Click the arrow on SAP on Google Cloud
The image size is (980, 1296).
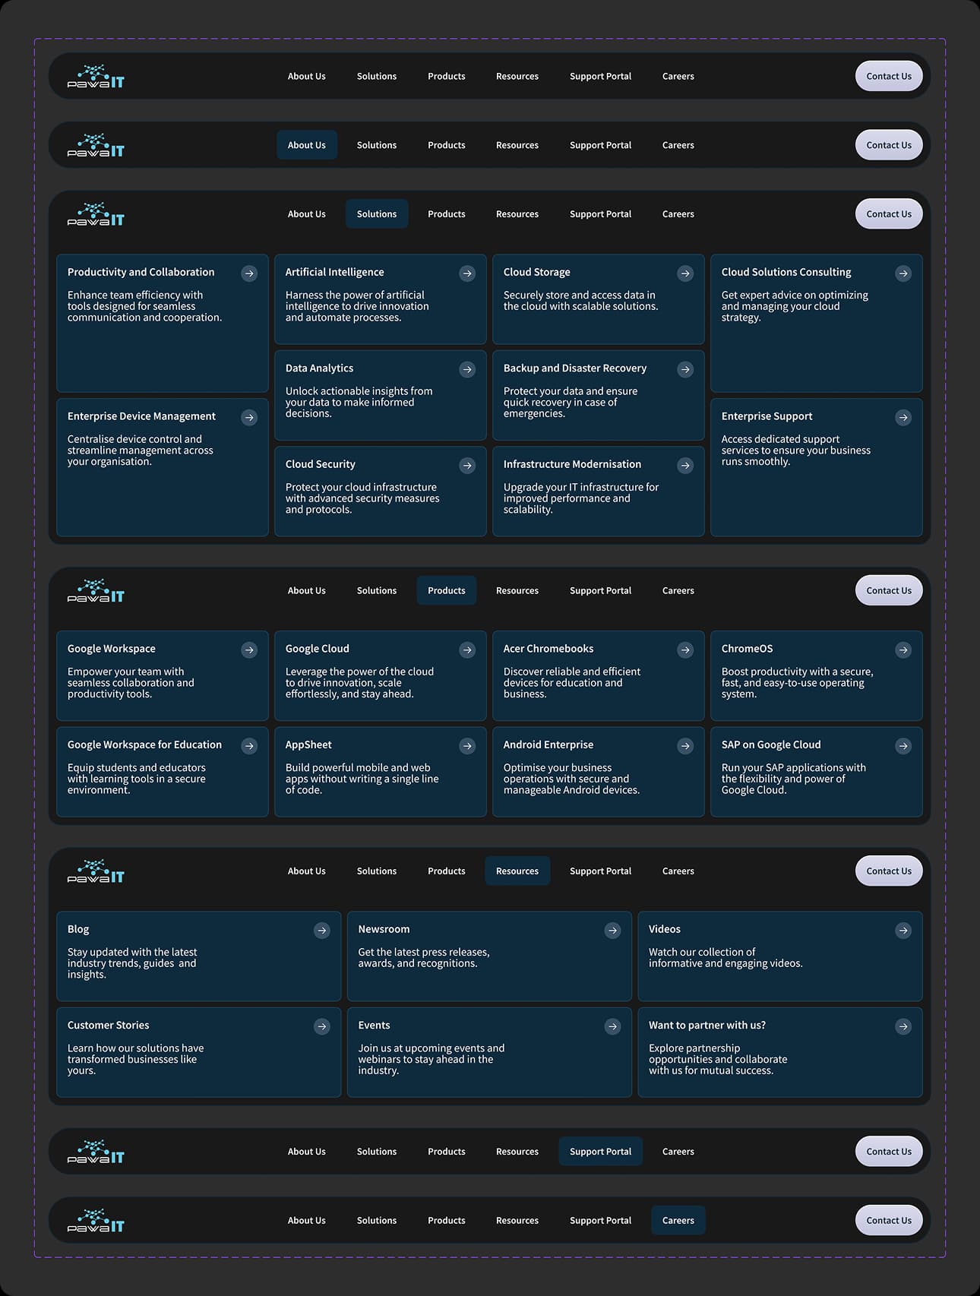pos(903,746)
